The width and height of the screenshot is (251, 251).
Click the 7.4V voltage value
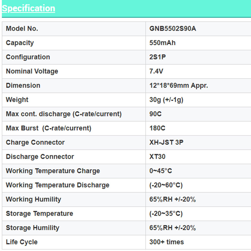156,71
